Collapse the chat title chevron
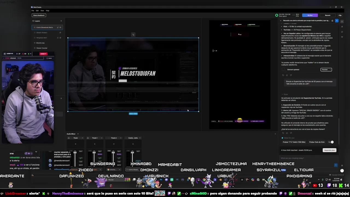 click(281, 21)
